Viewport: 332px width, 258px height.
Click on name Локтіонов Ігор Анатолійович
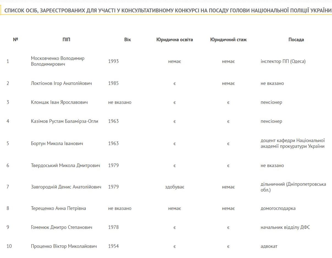(61, 83)
